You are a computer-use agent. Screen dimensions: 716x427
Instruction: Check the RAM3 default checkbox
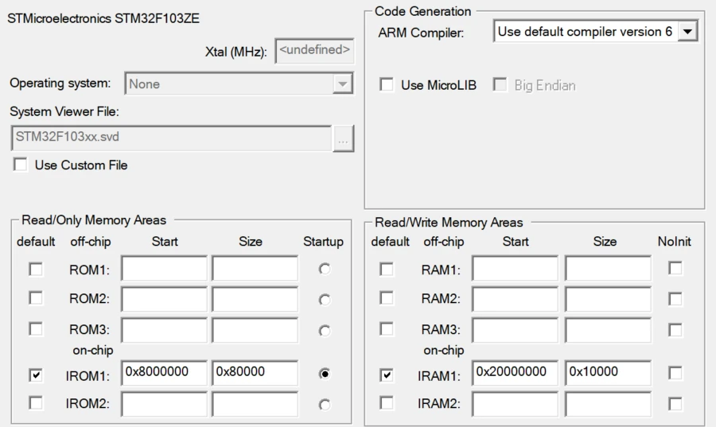[x=387, y=329]
